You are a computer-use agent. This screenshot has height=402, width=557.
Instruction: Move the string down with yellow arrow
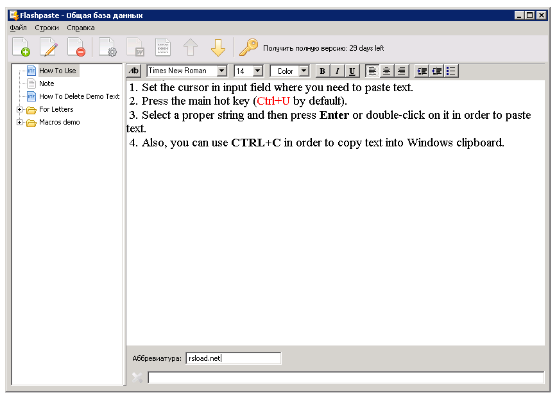[x=218, y=47]
